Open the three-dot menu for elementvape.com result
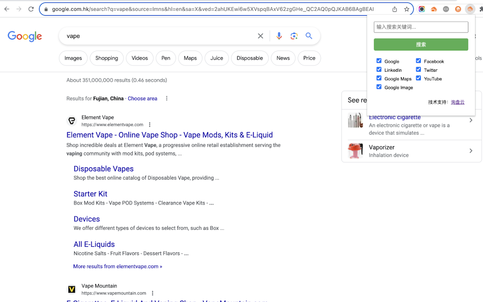 pyautogui.click(x=150, y=125)
